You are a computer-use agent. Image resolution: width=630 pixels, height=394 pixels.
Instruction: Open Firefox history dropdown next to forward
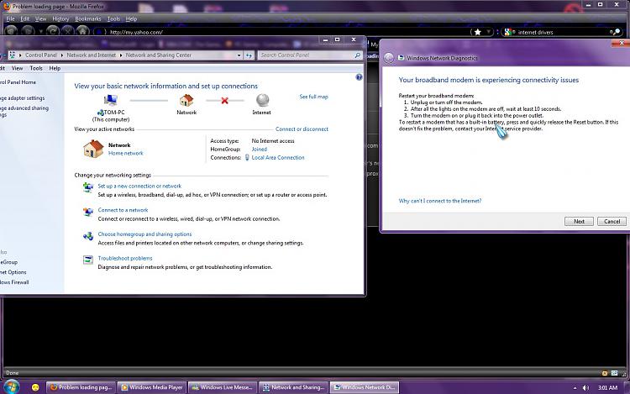coord(40,31)
